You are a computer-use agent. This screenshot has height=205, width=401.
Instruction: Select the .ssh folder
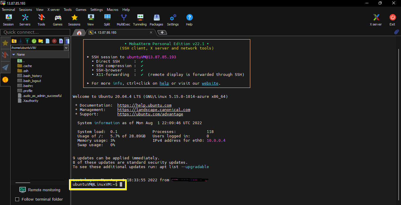coord(23,71)
